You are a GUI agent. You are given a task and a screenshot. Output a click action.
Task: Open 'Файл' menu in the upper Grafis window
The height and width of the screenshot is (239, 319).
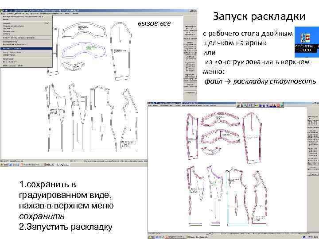[3, 14]
